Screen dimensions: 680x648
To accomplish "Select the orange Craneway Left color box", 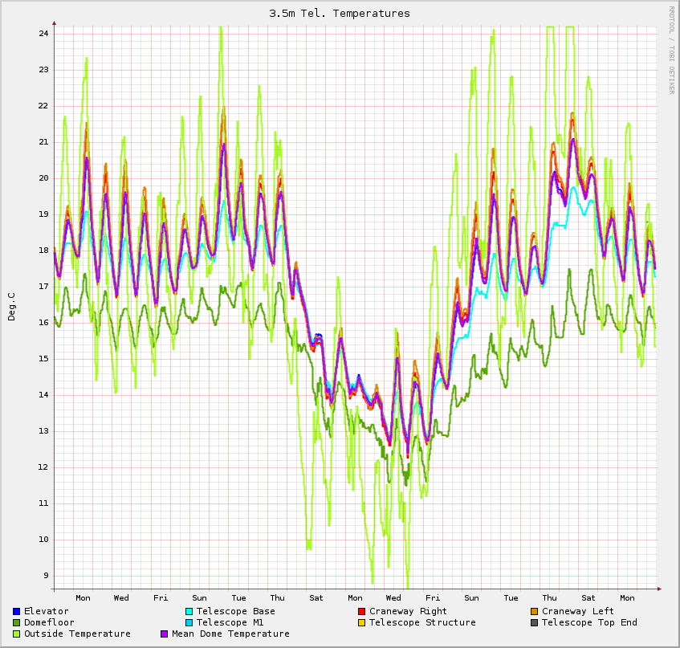I will click(534, 612).
